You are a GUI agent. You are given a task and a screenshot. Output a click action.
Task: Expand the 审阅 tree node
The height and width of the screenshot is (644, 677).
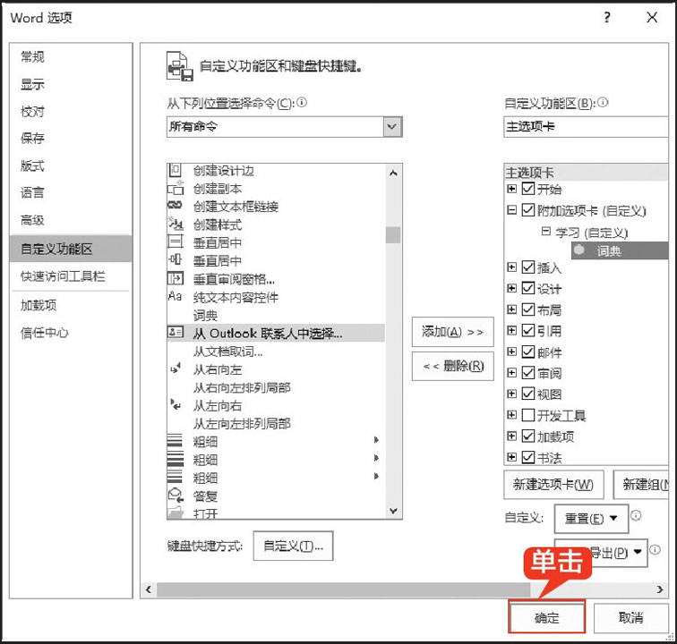[x=511, y=372]
